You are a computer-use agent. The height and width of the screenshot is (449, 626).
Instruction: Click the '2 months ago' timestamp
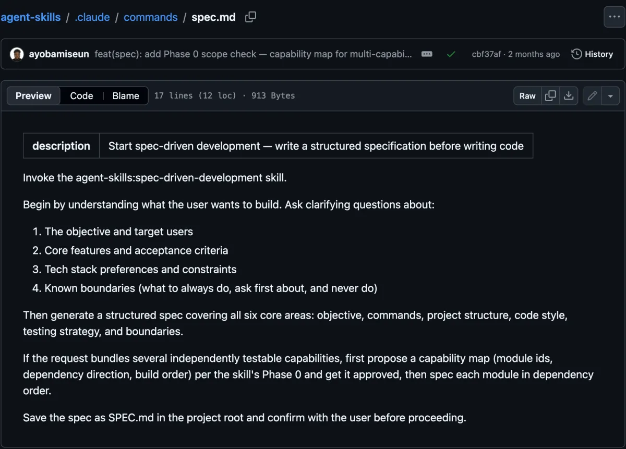pos(534,54)
